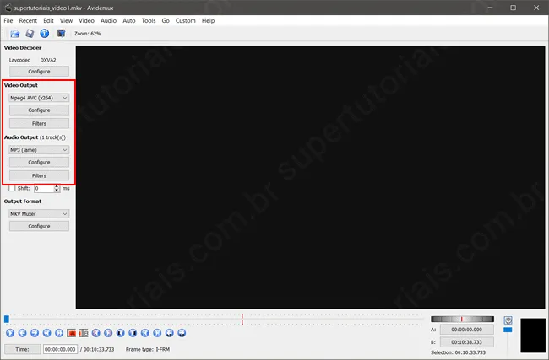Image resolution: width=549 pixels, height=360 pixels.
Task: Configure the Video Decoder
Action: tap(39, 72)
